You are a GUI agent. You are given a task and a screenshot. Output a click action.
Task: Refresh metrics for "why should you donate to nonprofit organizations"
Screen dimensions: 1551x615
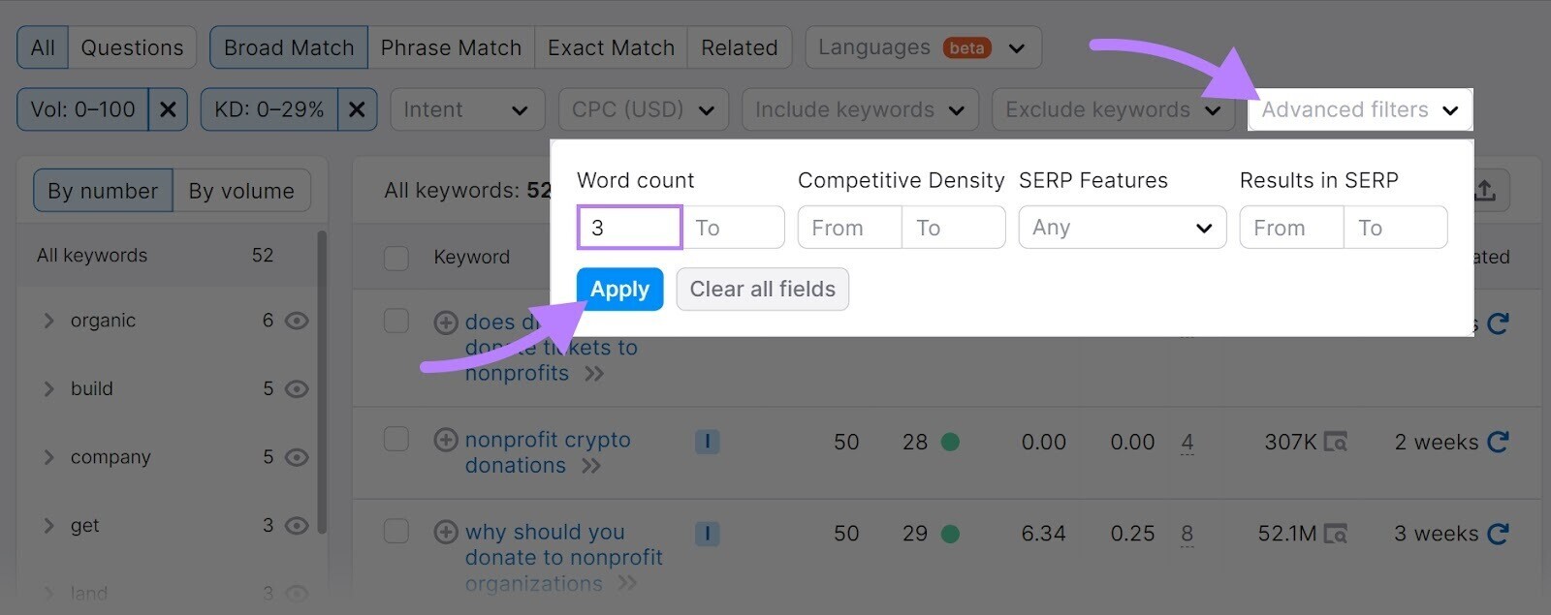point(1498,533)
